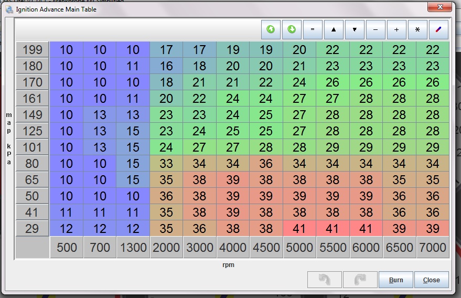
Task: Click the redo curved-arrow button
Action: click(x=360, y=280)
